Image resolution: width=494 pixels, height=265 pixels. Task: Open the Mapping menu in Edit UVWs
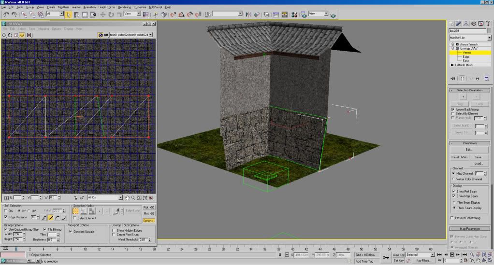point(44,28)
